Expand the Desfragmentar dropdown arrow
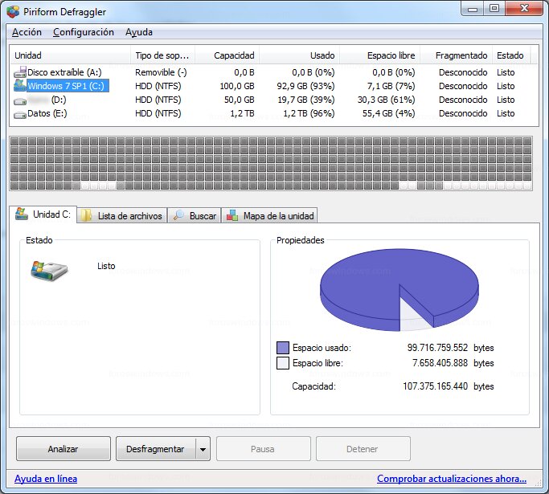The width and height of the screenshot is (549, 494). (x=203, y=449)
